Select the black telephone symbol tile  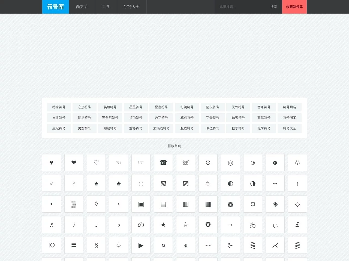163,163
